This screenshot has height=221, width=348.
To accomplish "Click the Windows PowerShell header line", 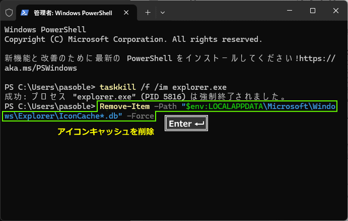I will coord(45,30).
